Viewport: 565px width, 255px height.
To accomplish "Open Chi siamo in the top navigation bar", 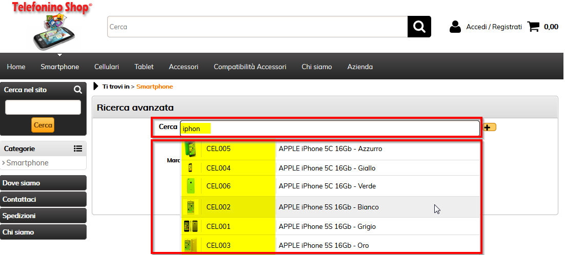I will [x=317, y=67].
